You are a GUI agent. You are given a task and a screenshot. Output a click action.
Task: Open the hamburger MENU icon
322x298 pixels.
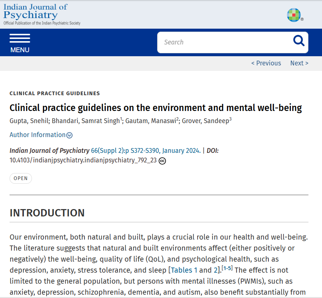(20, 38)
